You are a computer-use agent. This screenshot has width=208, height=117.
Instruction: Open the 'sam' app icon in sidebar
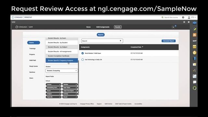[x=195, y=41]
